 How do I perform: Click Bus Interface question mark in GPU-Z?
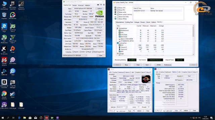[103, 25]
